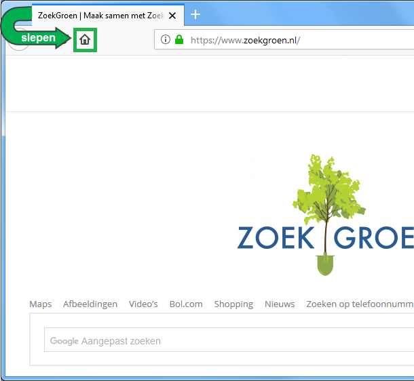
Task: Open the Maps search link
Action: 41,304
